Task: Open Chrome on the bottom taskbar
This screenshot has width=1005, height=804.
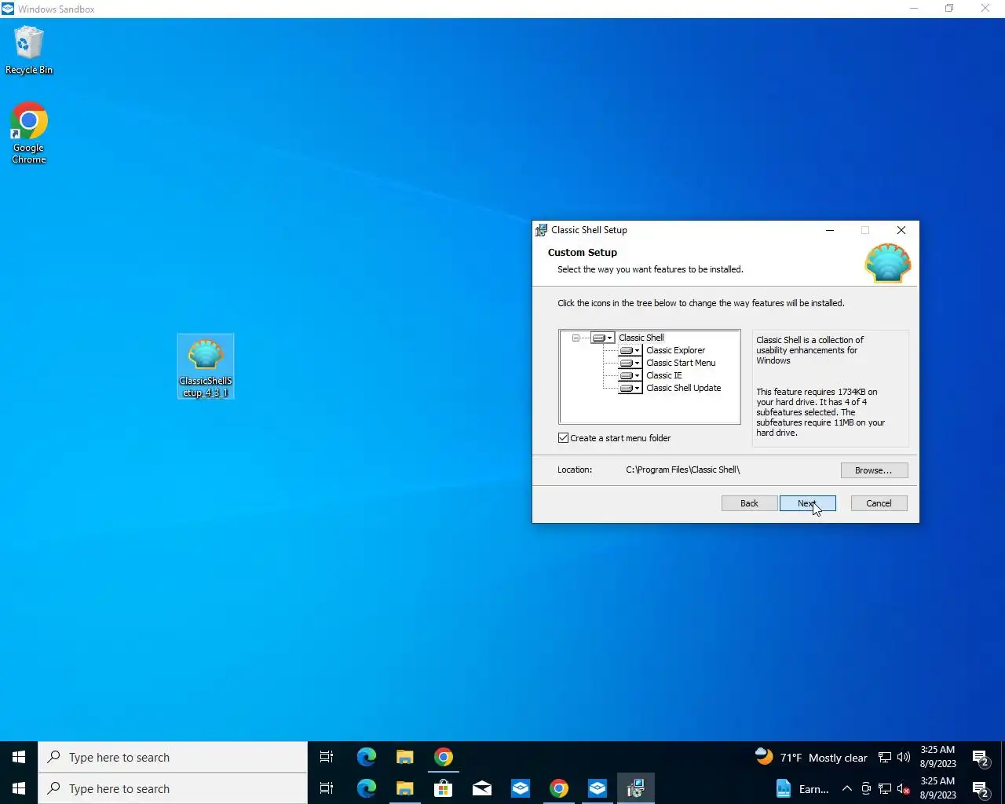Action: (559, 788)
